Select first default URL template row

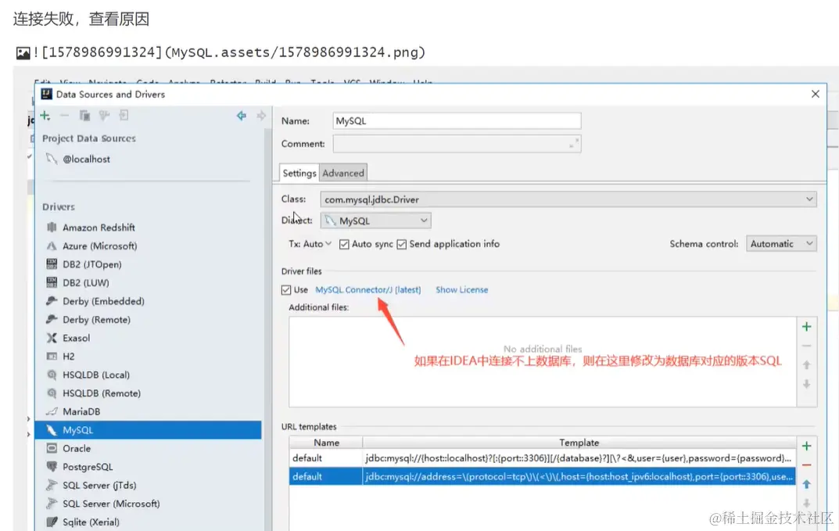tap(542, 458)
